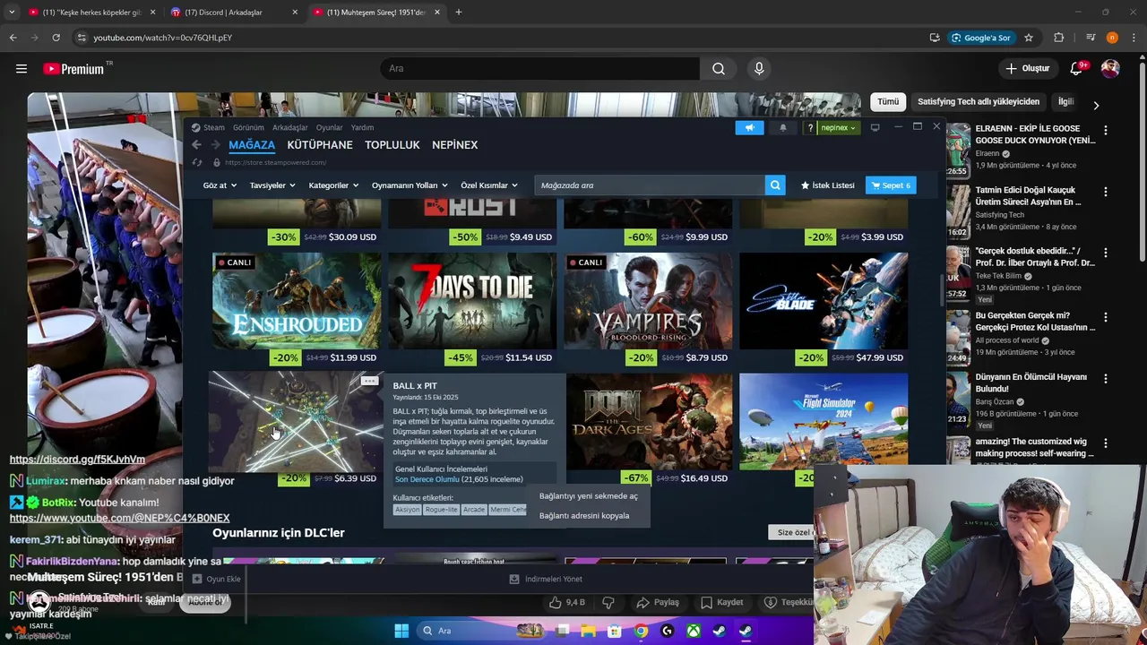Open the Oyunlar menu
Image resolution: width=1147 pixels, height=645 pixels.
[x=330, y=127]
